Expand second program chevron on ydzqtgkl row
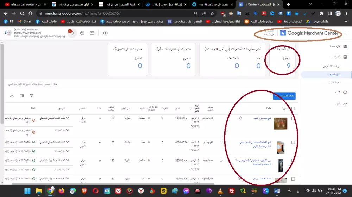 click(68, 151)
